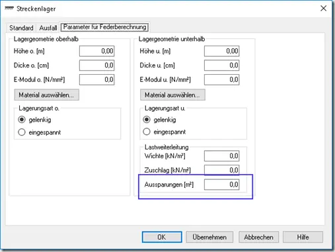Apply changes with Übernehmen
335x252 pixels.
coord(209,237)
